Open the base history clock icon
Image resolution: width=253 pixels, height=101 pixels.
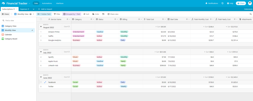click(222, 3)
